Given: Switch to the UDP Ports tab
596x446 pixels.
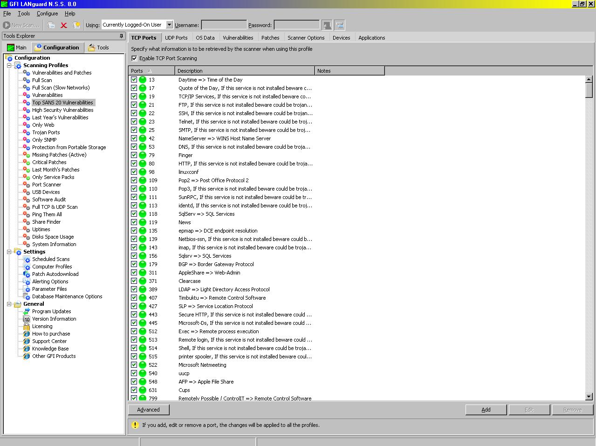Looking at the screenshot, I should [176, 38].
